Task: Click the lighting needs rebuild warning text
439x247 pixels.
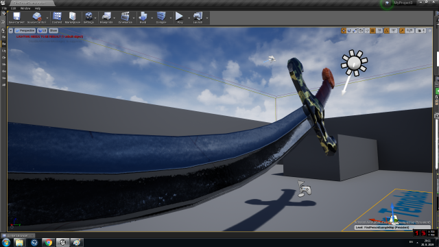Action: coord(49,36)
